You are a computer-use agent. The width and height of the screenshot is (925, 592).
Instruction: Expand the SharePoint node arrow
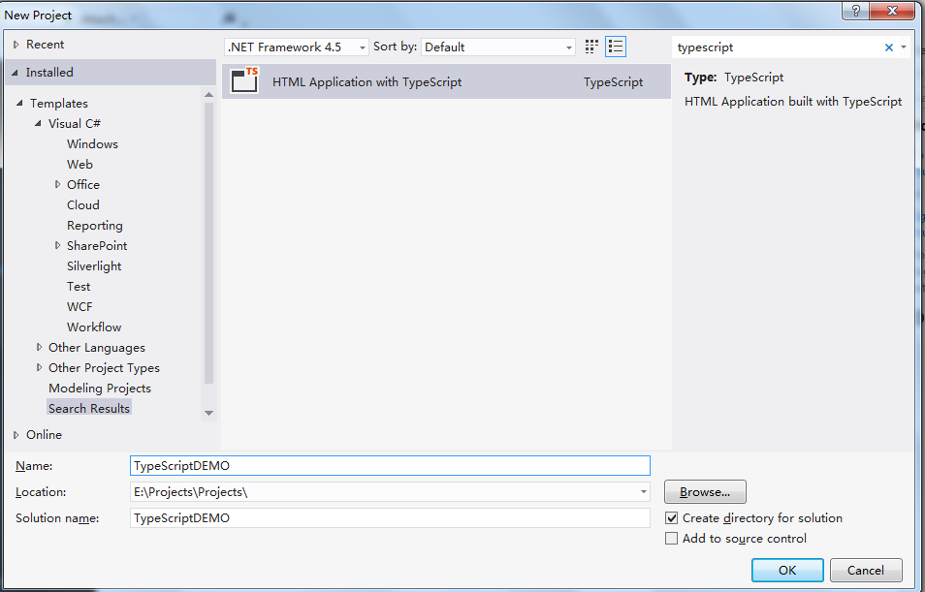(x=57, y=245)
